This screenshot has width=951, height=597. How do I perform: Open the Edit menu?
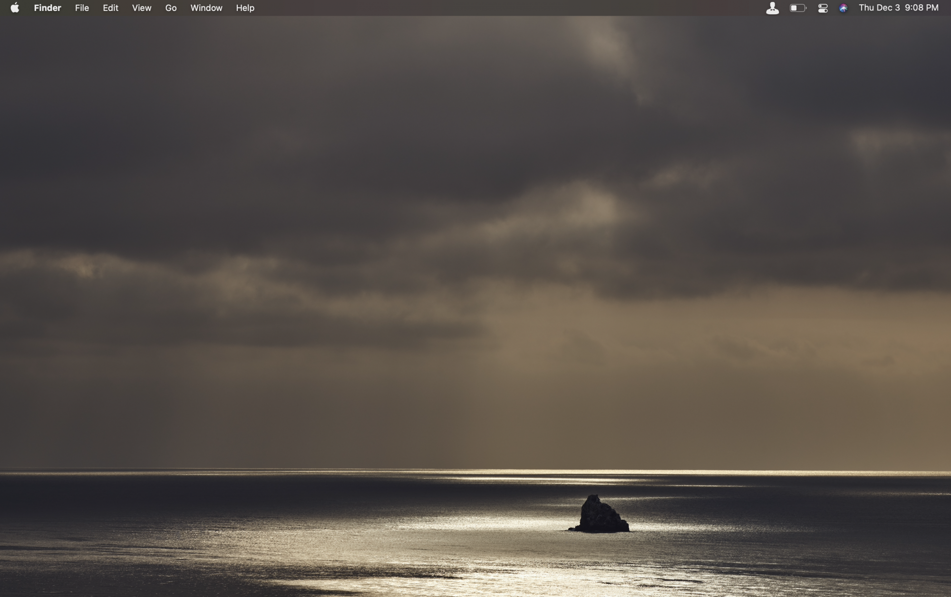point(110,8)
